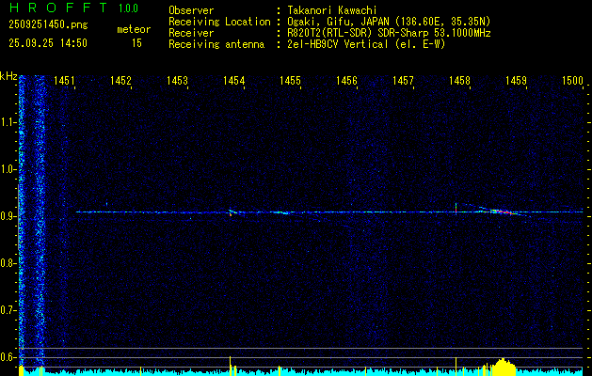The width and height of the screenshot is (592, 376).
Task: Click the Observer label
Action: coord(191,10)
